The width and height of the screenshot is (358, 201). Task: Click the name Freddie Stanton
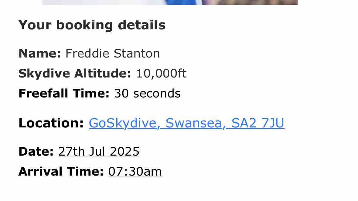pos(113,54)
